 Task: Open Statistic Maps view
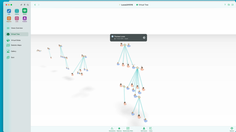pyautogui.click(x=17, y=45)
